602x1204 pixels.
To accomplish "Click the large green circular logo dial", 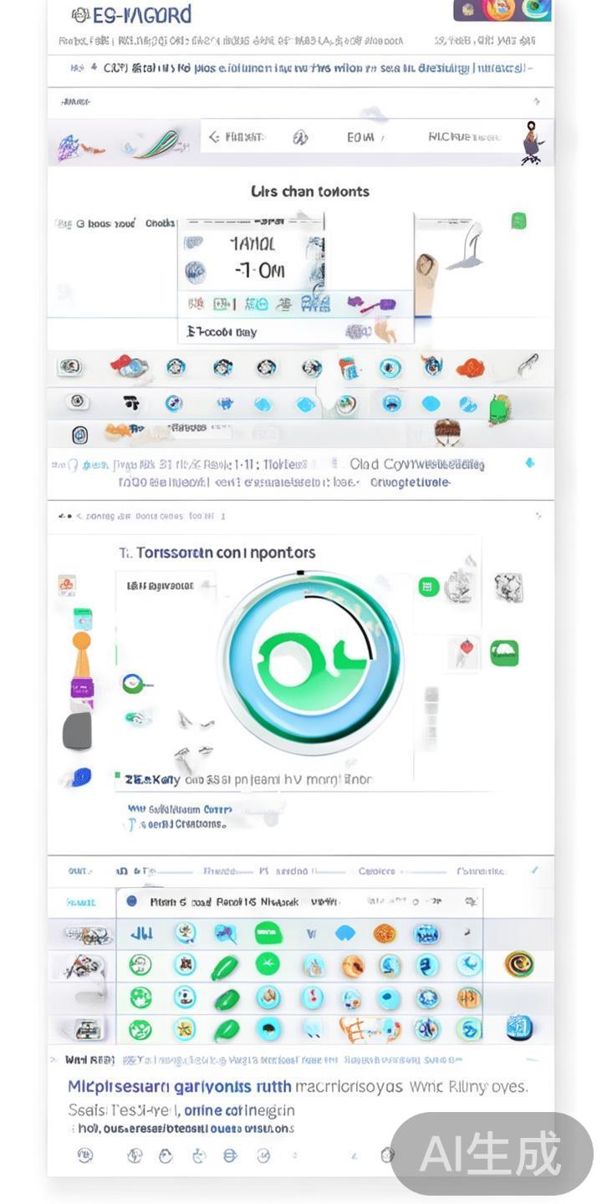I will pos(311,652).
